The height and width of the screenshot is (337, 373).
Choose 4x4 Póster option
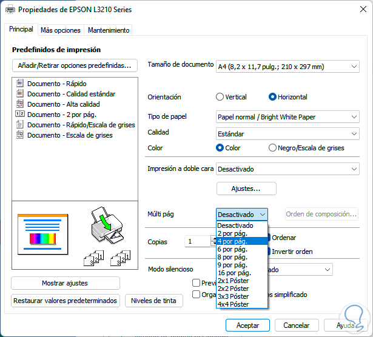242,304
